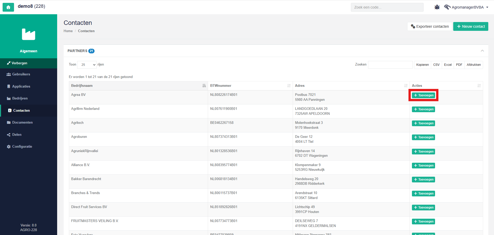Click the Bakker Barendrecht company name
The height and width of the screenshot is (235, 494).
86,179
